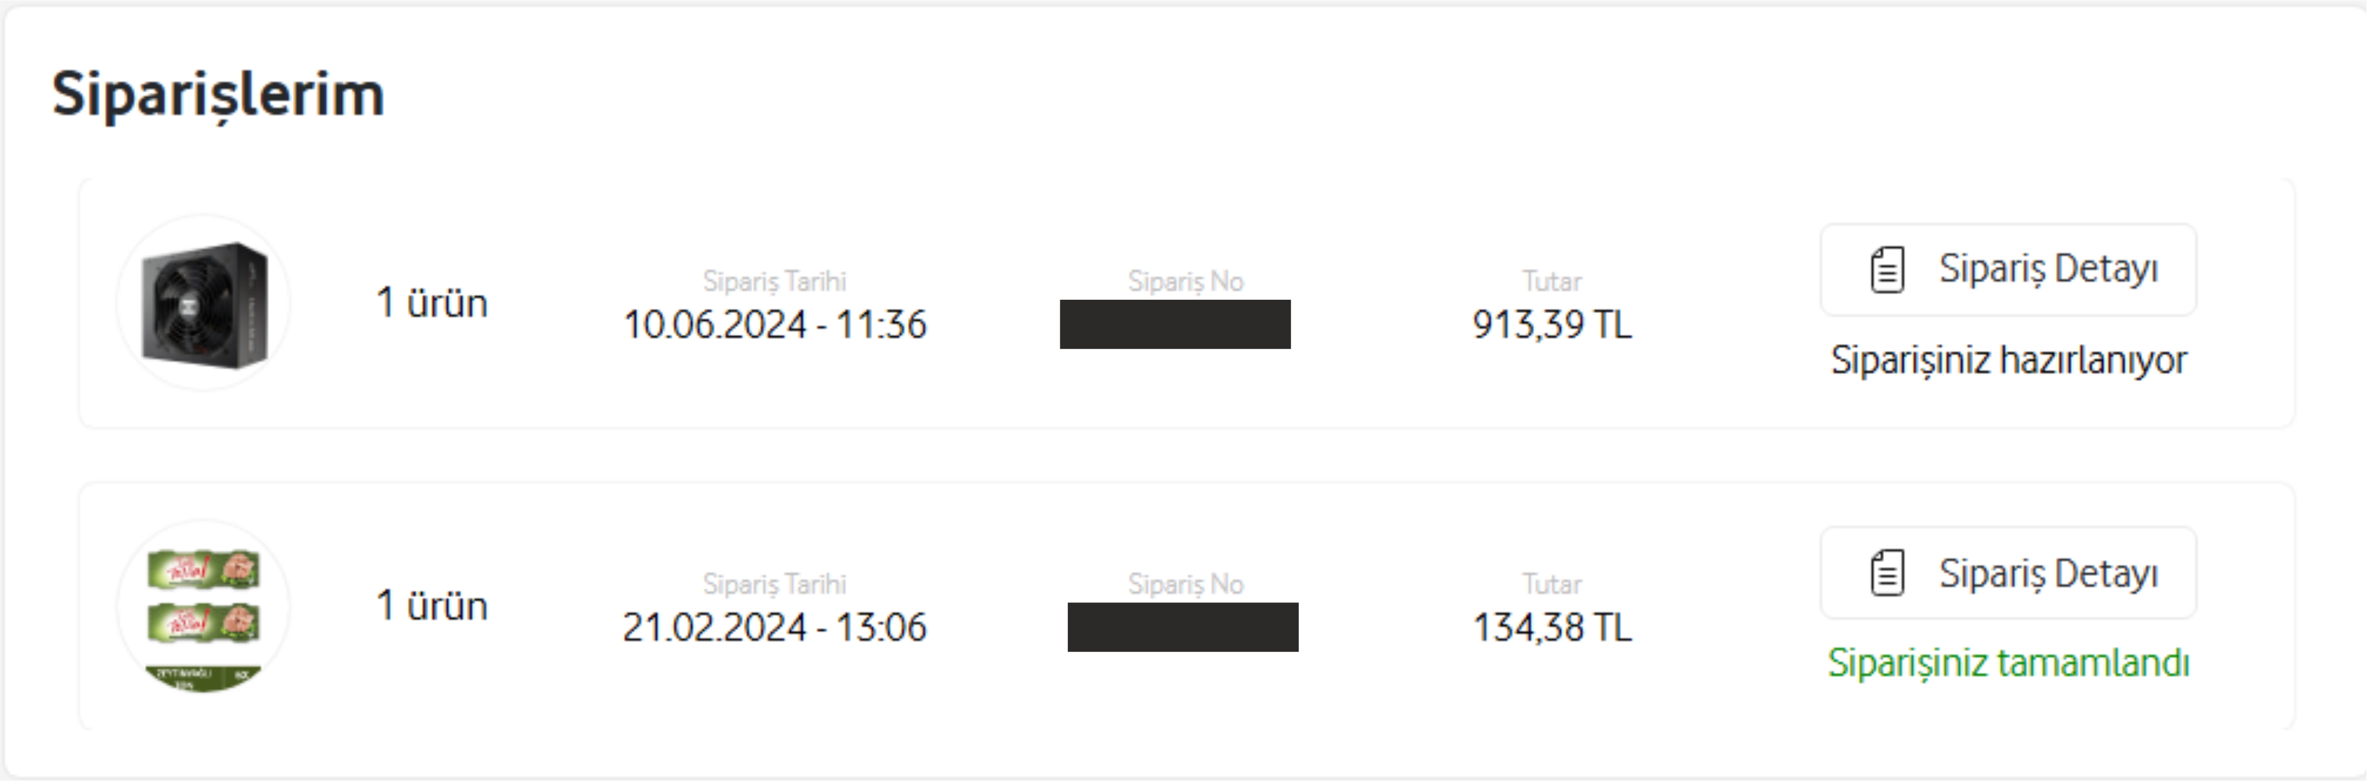The width and height of the screenshot is (2367, 781).
Task: Click the Sipariş Tarihi label in the first order
Action: pos(775,281)
